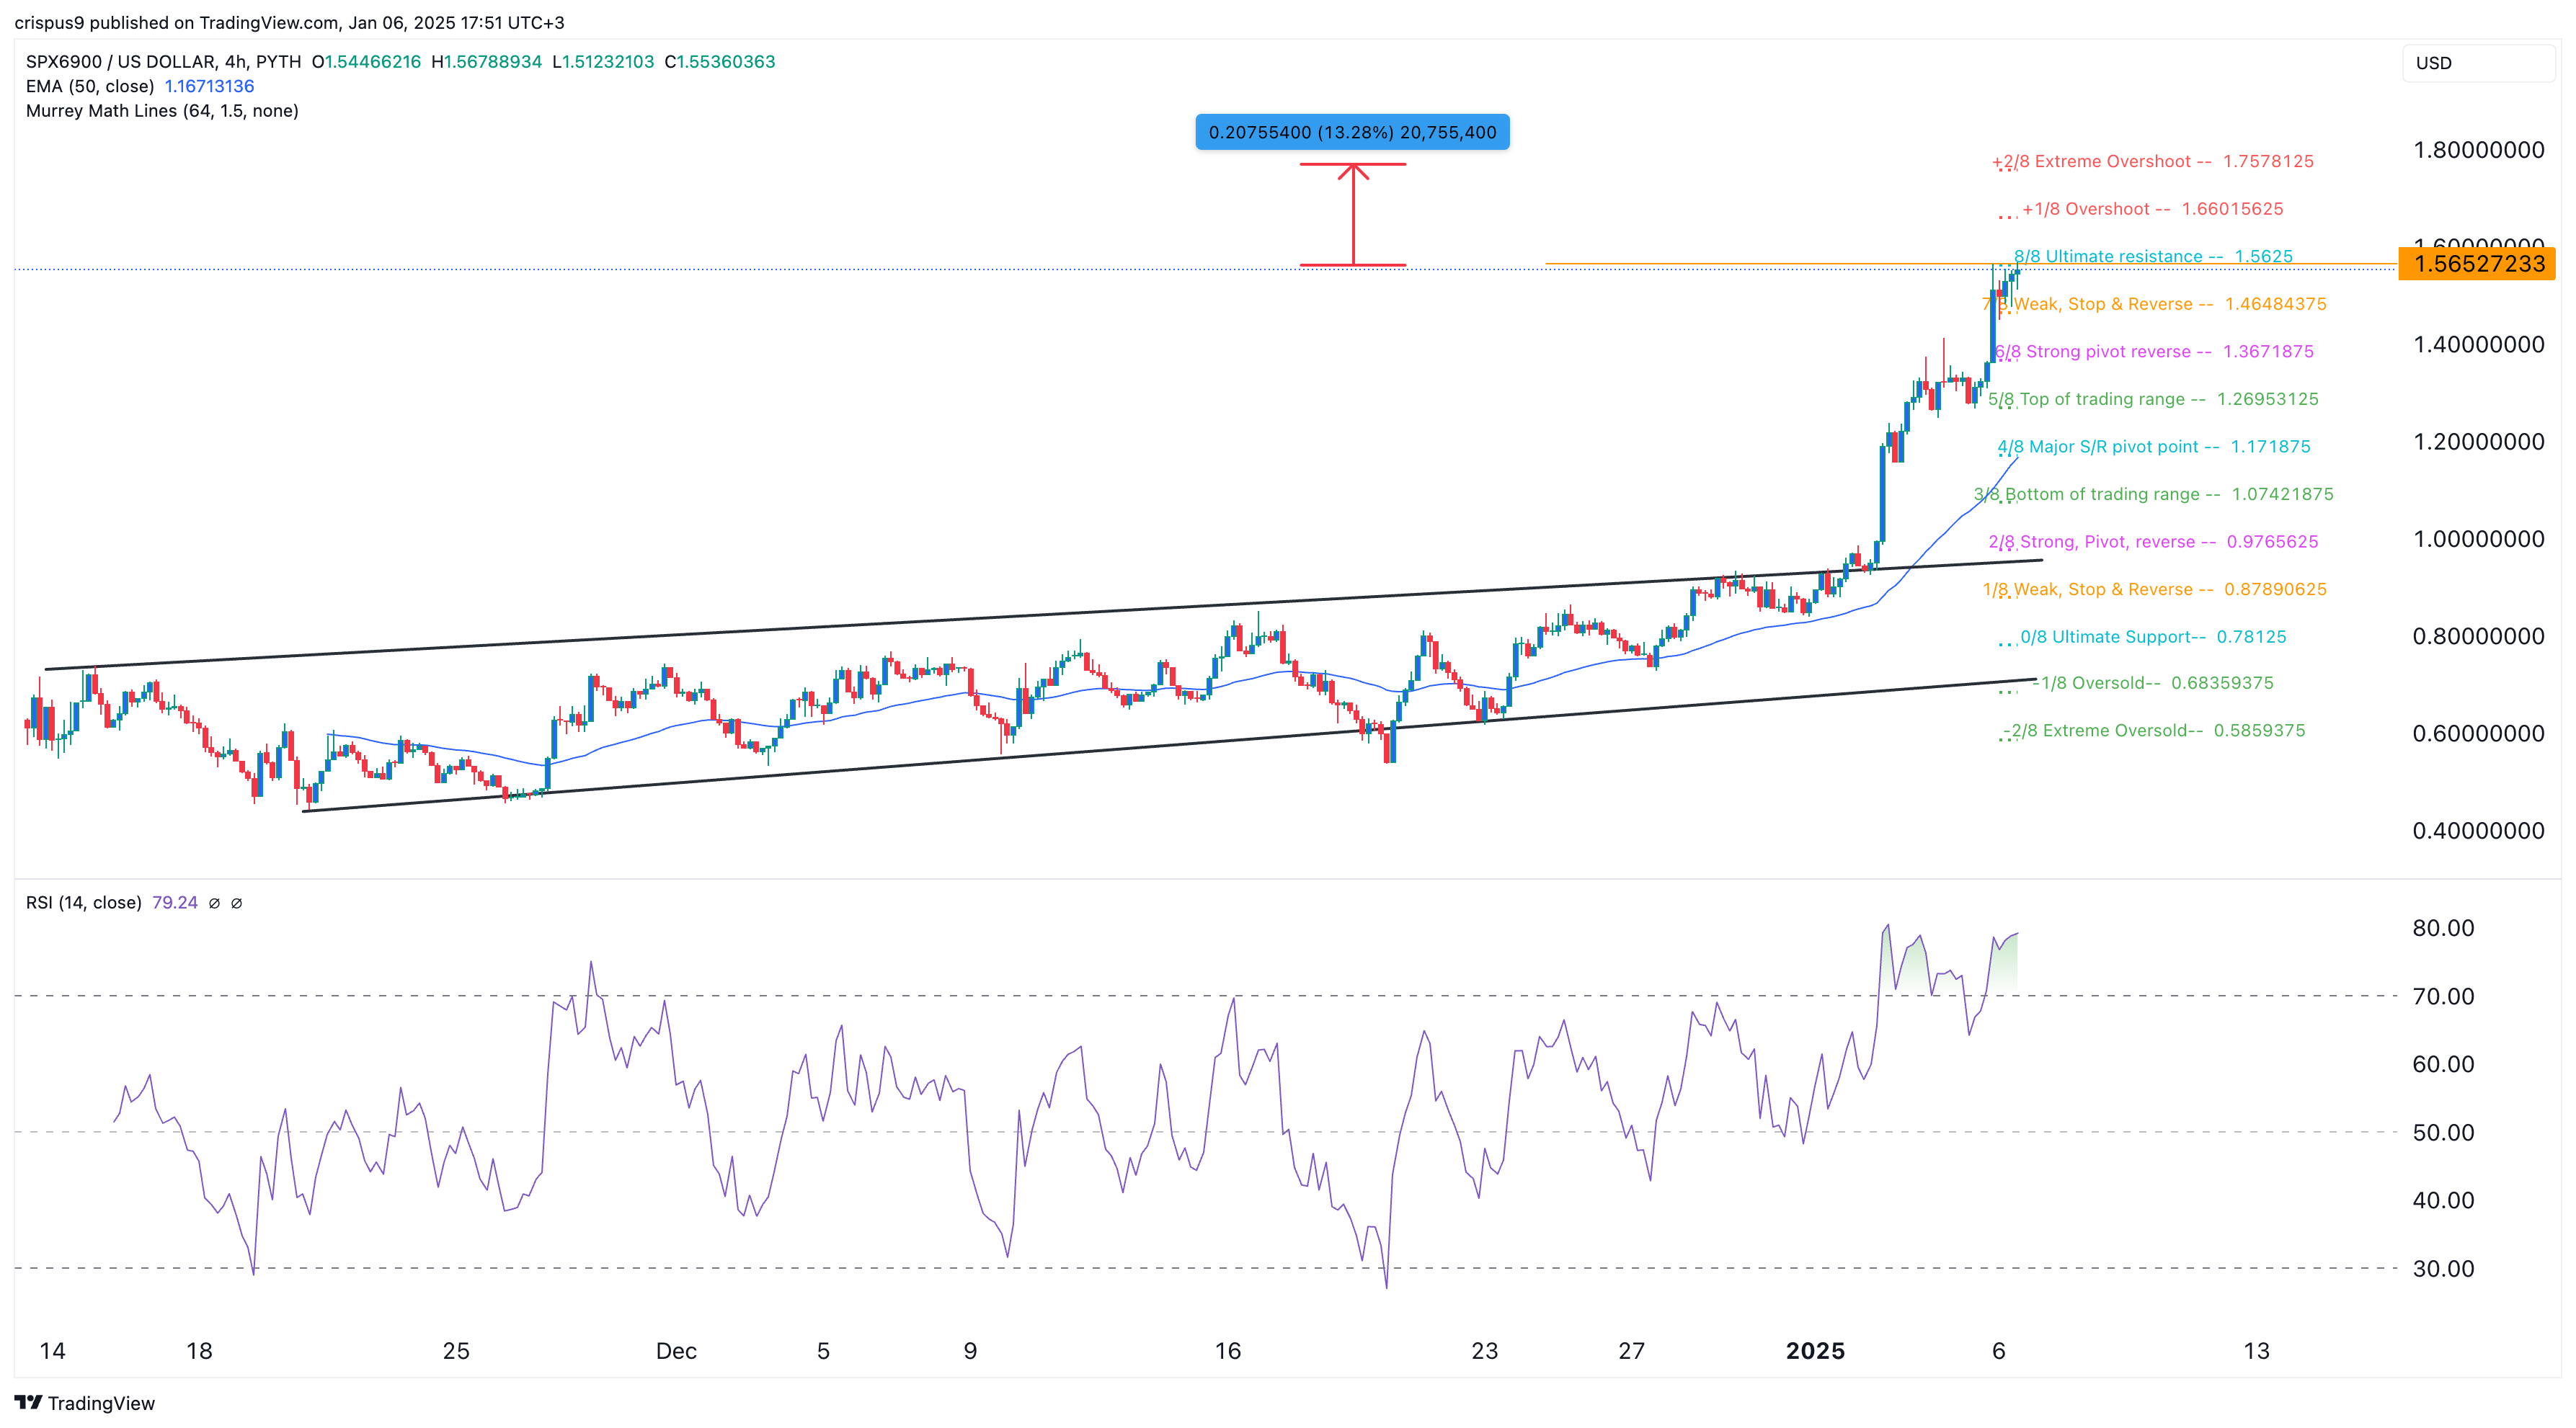Image resolution: width=2576 pixels, height=1428 pixels.
Task: Click the date 27 on the time axis
Action: tap(1632, 1352)
